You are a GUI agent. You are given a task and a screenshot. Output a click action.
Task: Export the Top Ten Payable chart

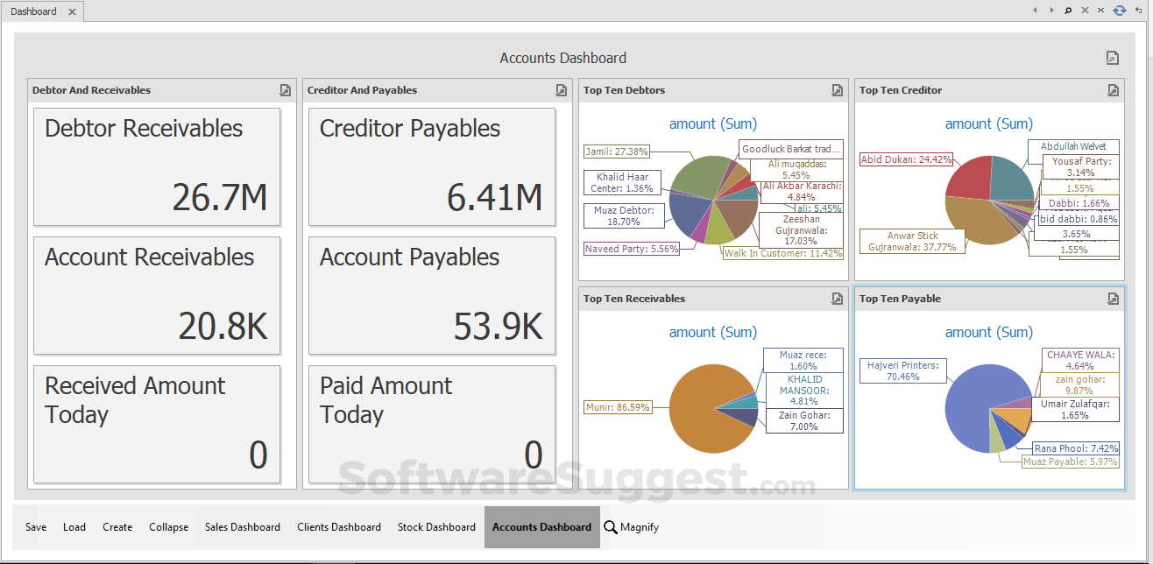coord(1113,299)
